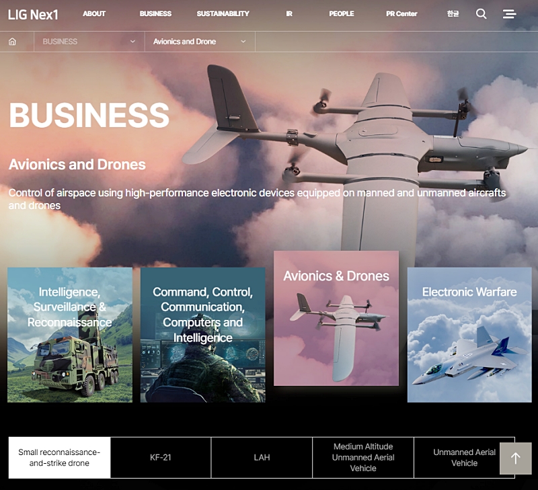This screenshot has height=490, width=538.
Task: Open the PR Center menu
Action: (x=401, y=13)
